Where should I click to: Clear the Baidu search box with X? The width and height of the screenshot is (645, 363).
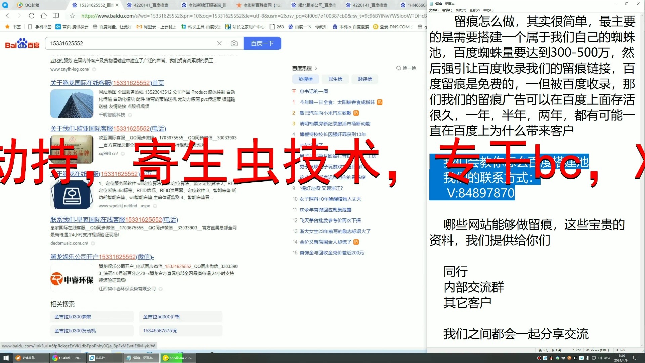pyautogui.click(x=219, y=43)
